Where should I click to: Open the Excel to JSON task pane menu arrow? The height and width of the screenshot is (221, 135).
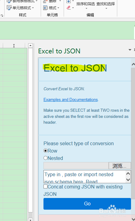coord(130,50)
